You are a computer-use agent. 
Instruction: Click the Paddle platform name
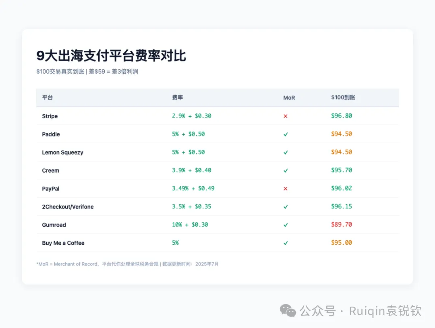[51, 134]
